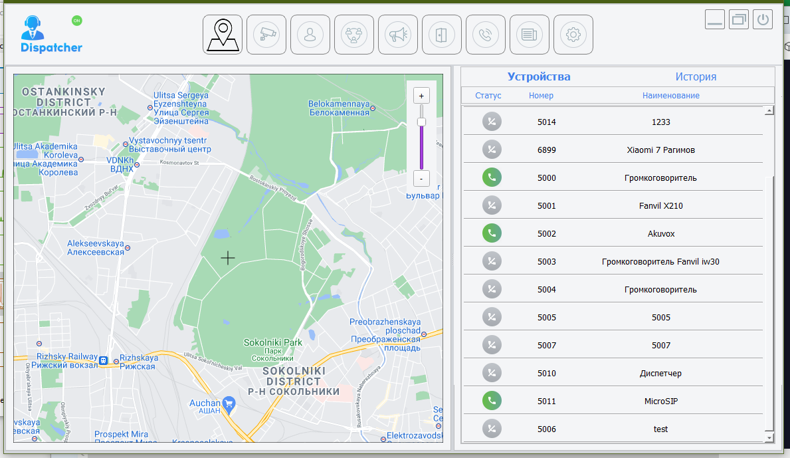Click the Auchan shopping marker on map
The width and height of the screenshot is (790, 458).
click(x=229, y=404)
